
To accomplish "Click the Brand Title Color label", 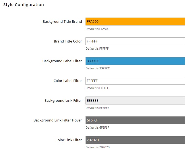I will 68,41.
